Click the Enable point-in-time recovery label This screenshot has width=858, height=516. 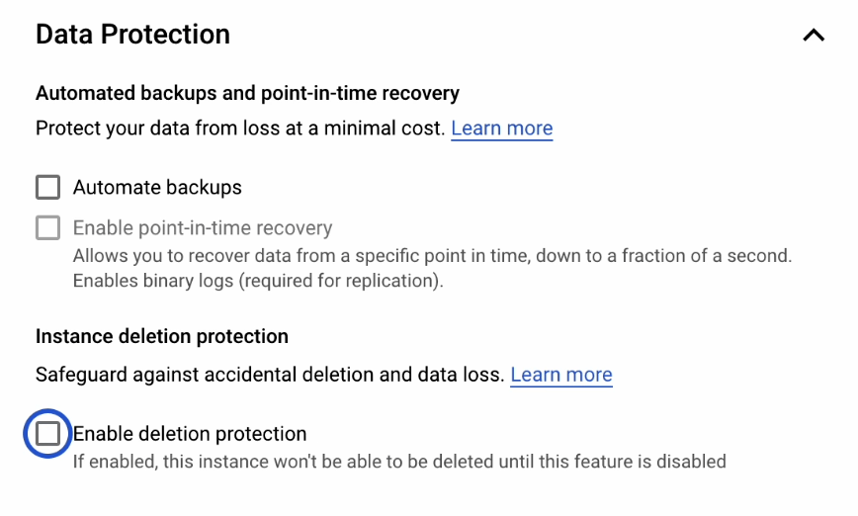[x=202, y=228]
